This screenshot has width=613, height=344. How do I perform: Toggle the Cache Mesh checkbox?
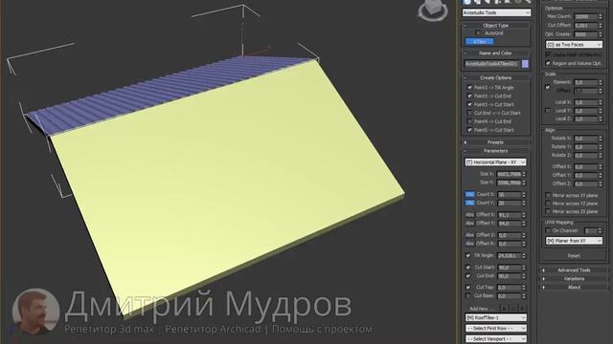[x=548, y=54]
